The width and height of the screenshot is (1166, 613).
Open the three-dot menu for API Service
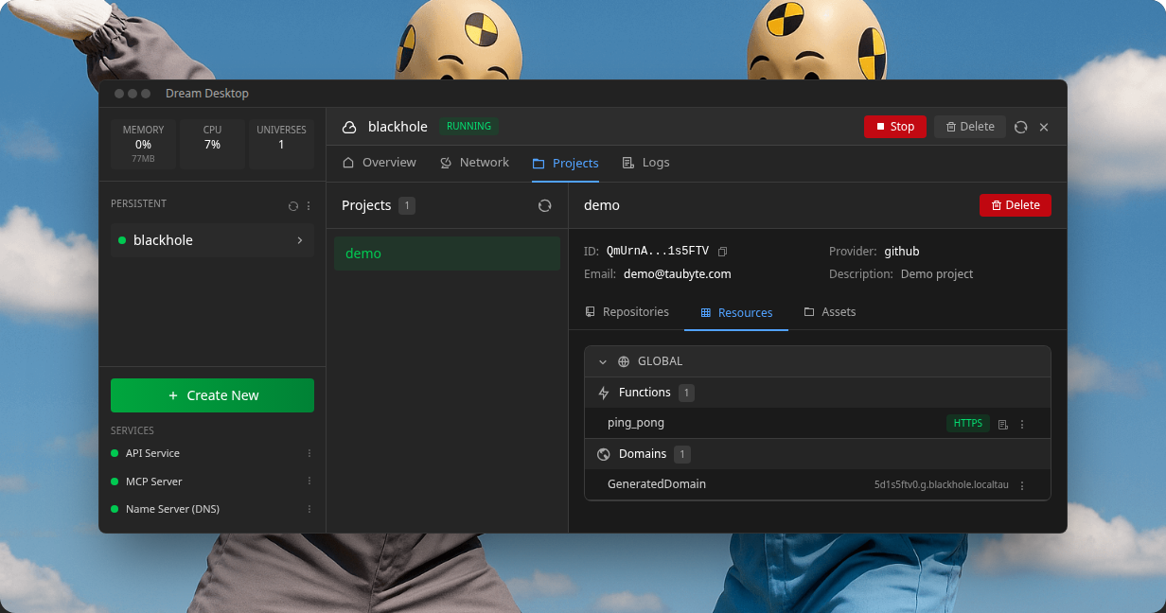coord(309,453)
